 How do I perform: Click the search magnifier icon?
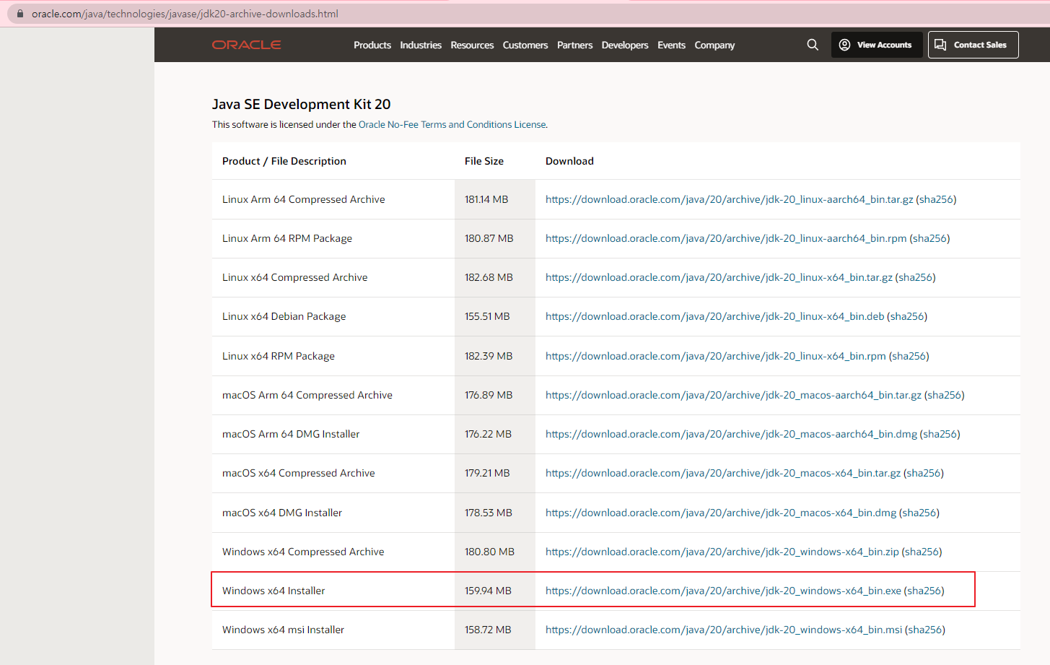[813, 45]
